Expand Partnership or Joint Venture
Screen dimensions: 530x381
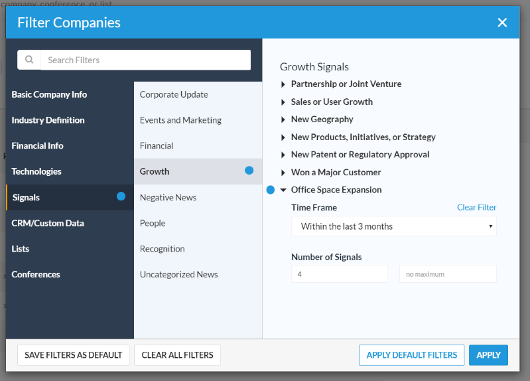[284, 84]
